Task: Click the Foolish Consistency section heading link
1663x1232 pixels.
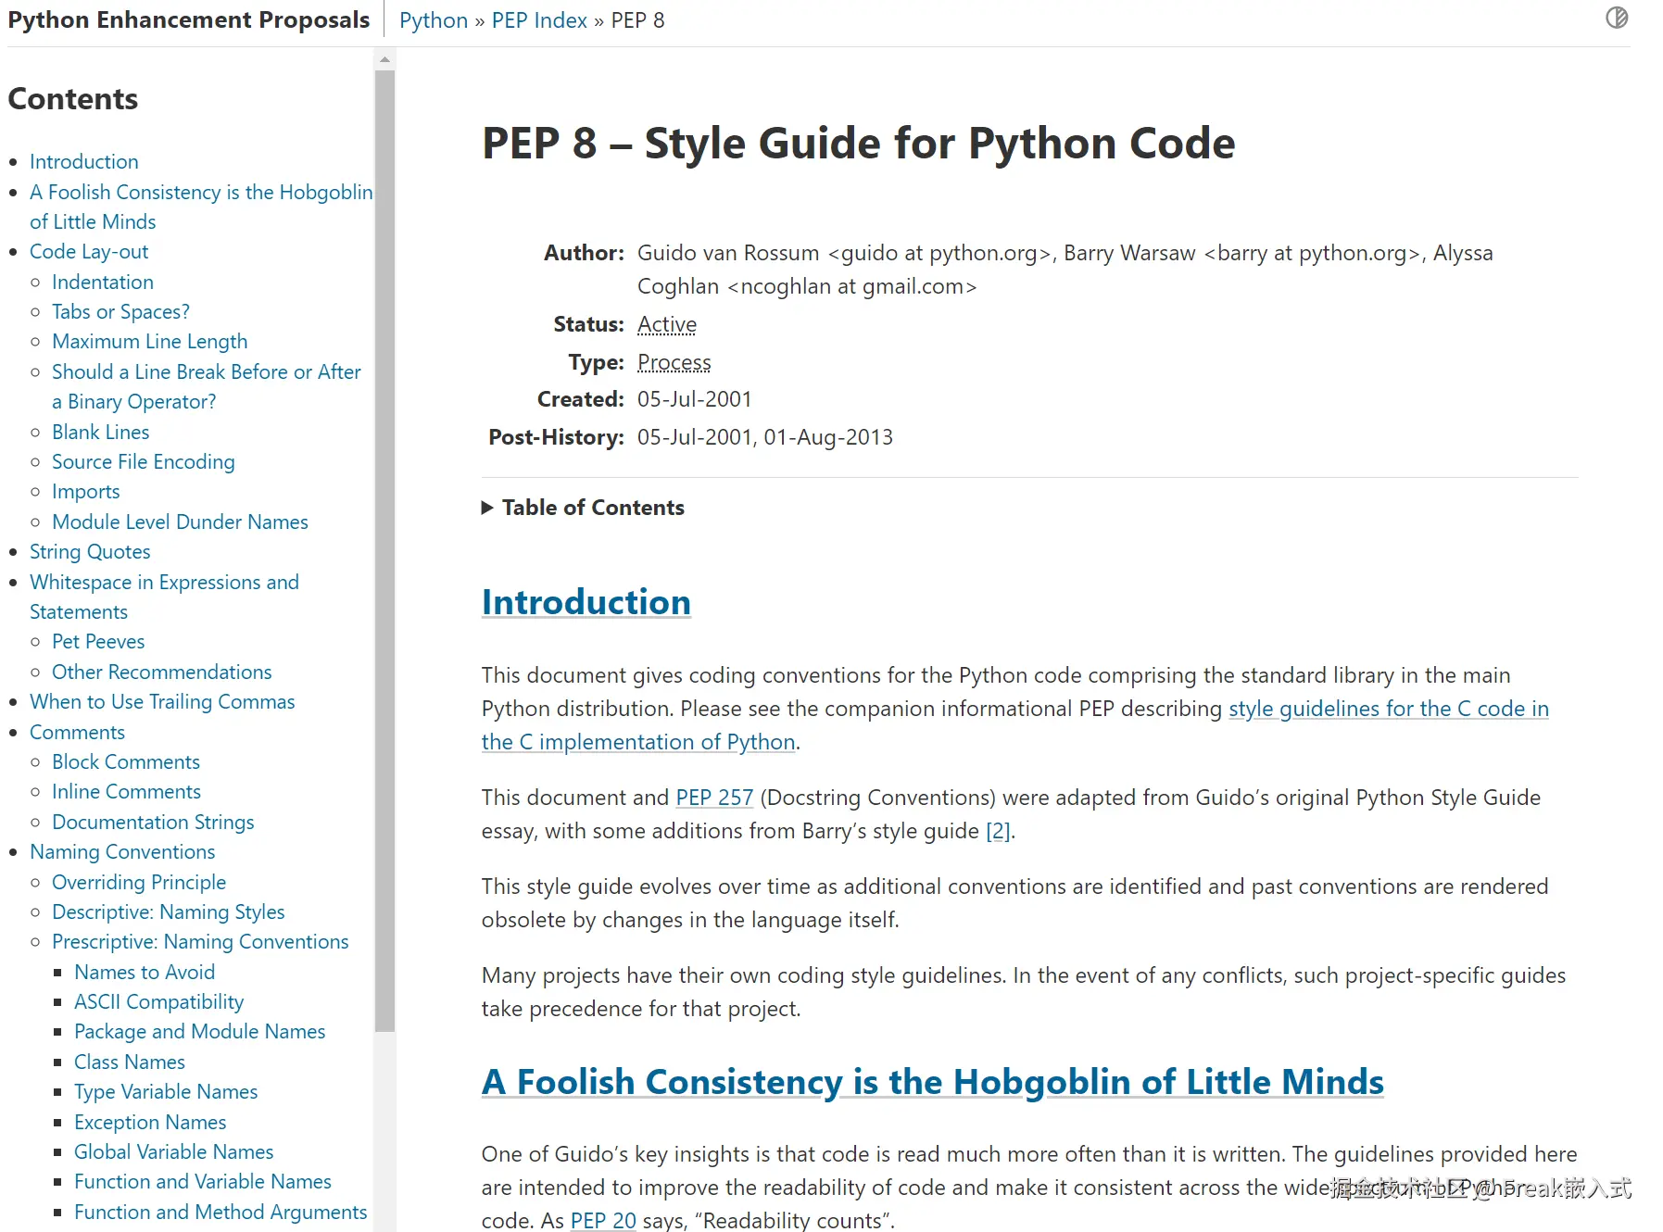Action: pos(933,1082)
